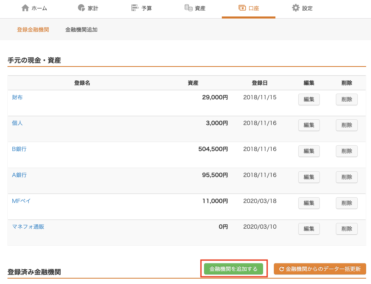Open the マネフォ通販 account link

point(28,227)
